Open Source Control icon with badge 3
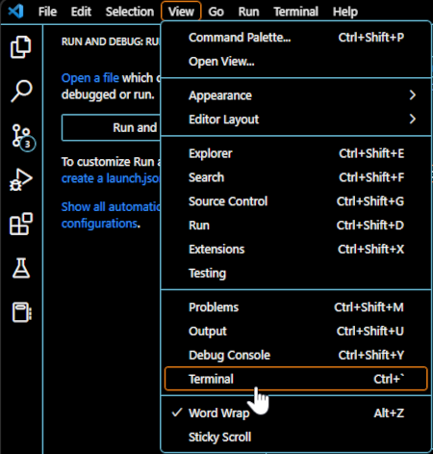 [x=23, y=137]
